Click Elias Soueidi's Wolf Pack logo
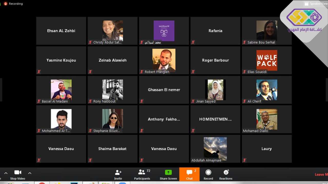 (267, 60)
